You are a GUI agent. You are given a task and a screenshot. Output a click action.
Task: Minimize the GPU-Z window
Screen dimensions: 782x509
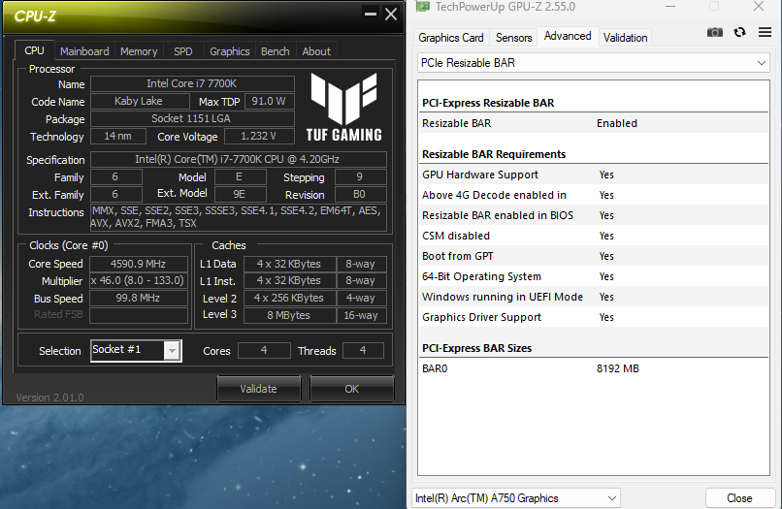(x=669, y=7)
